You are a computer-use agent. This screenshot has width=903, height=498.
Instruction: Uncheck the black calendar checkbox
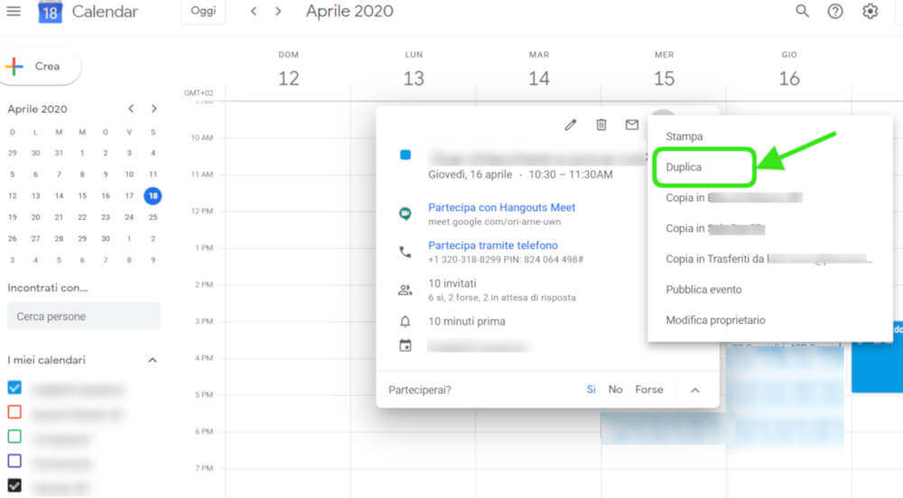click(14, 485)
